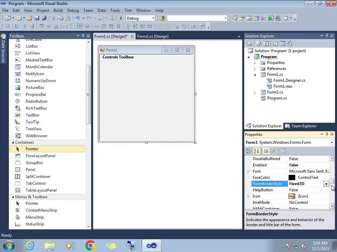This screenshot has width=337, height=252.
Task: Select the ProgressBar control in the Toolbox
Action: coord(36,94)
